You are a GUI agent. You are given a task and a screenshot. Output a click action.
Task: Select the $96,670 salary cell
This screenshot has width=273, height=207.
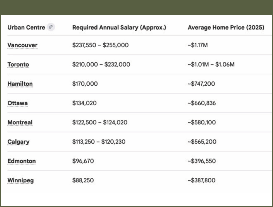83,161
